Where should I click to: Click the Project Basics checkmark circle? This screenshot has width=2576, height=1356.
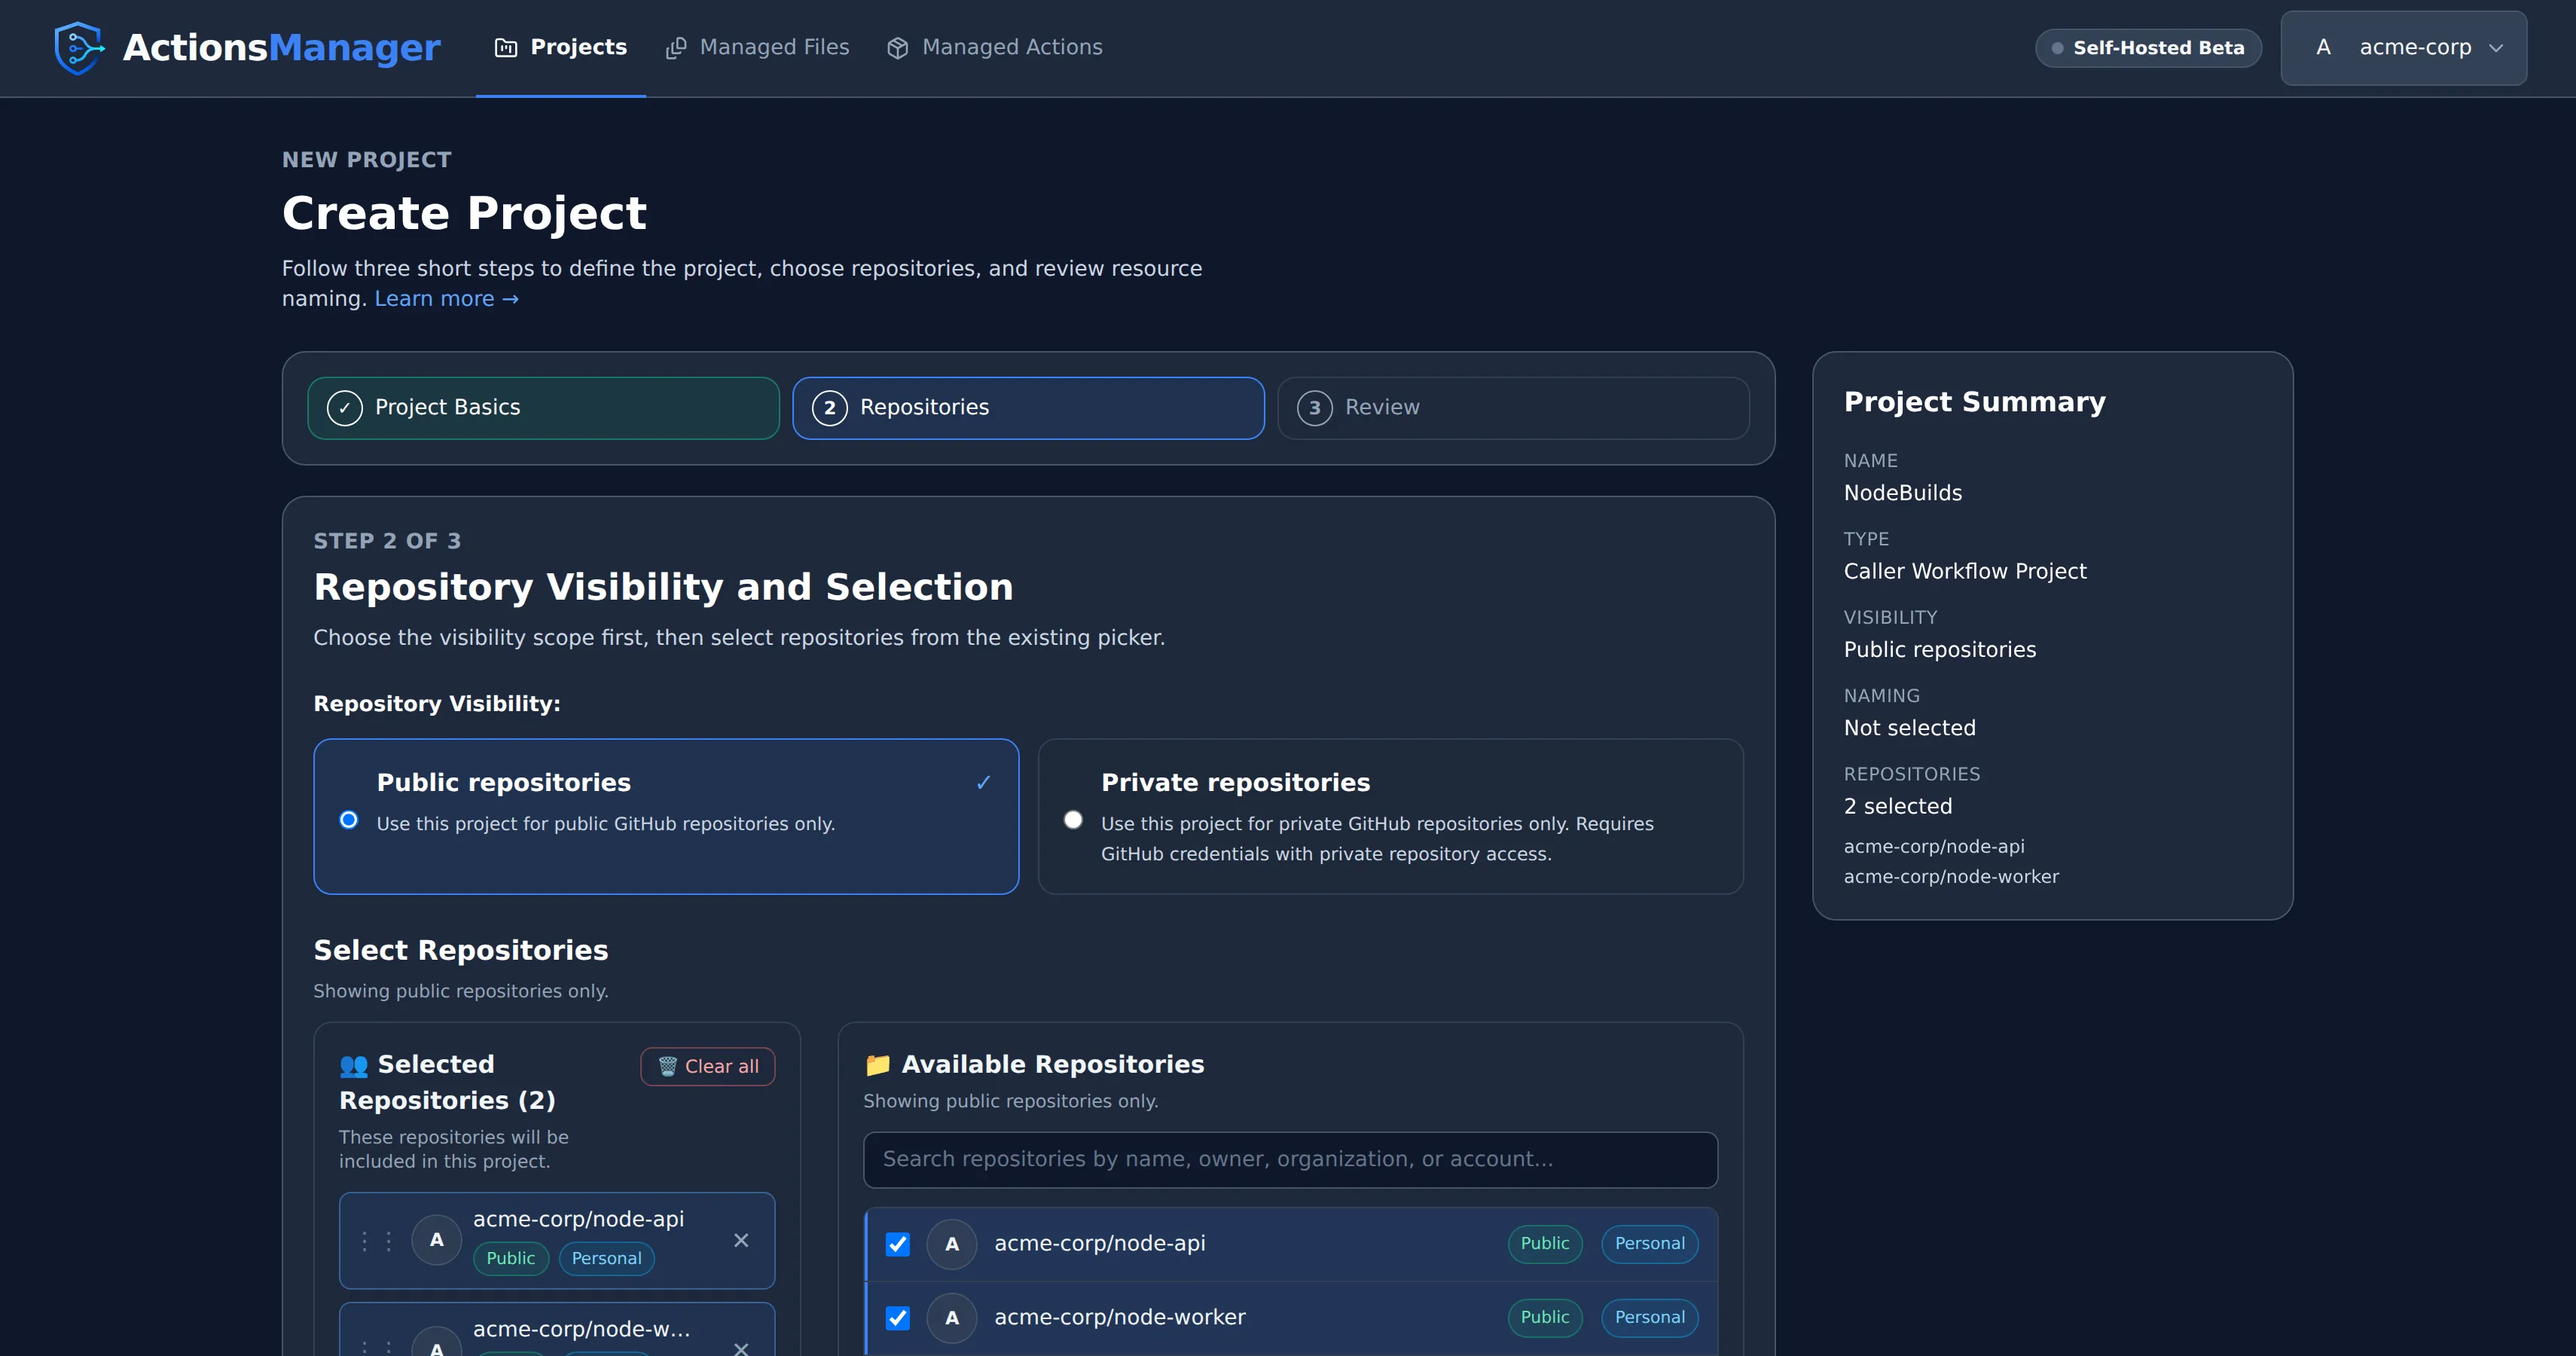click(344, 408)
